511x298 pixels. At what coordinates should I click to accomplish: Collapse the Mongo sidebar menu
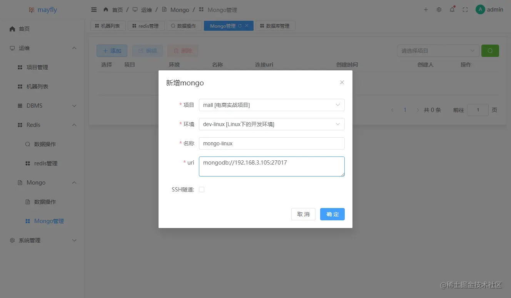point(75,183)
